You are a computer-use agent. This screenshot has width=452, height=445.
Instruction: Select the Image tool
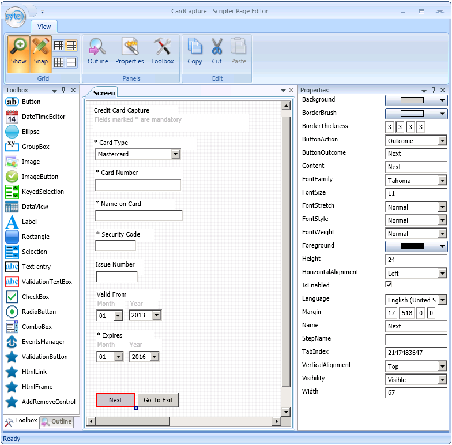pos(23,162)
